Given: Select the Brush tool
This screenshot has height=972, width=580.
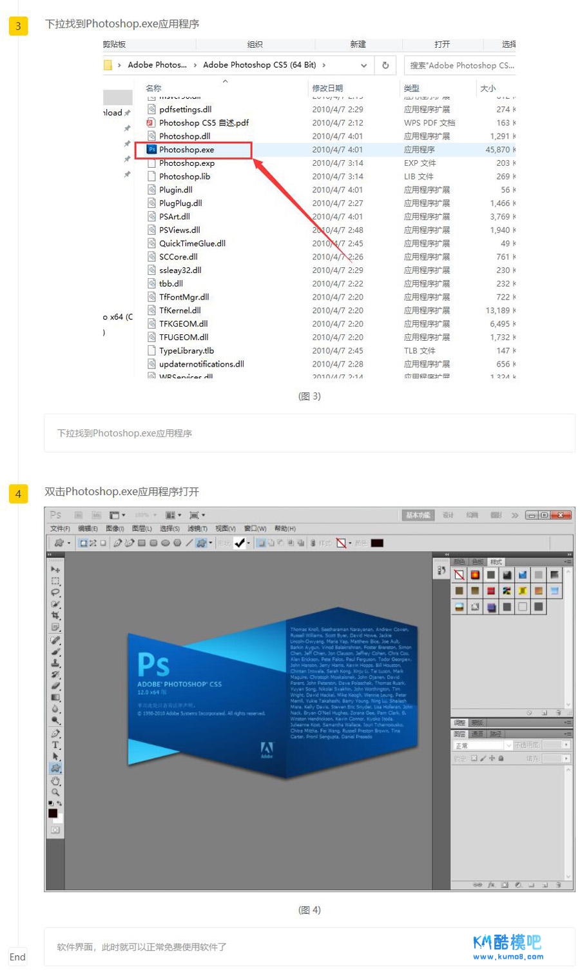Looking at the screenshot, I should coord(55,652).
